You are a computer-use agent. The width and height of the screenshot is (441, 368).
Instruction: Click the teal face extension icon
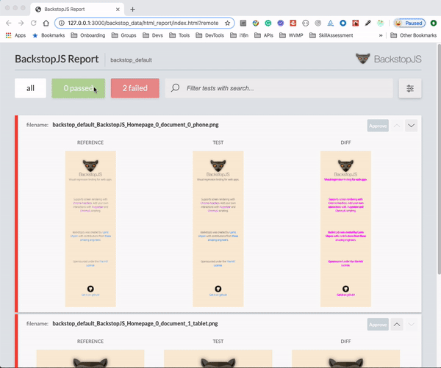pyautogui.click(x=380, y=23)
